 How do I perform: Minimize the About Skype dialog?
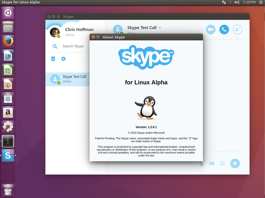point(98,37)
